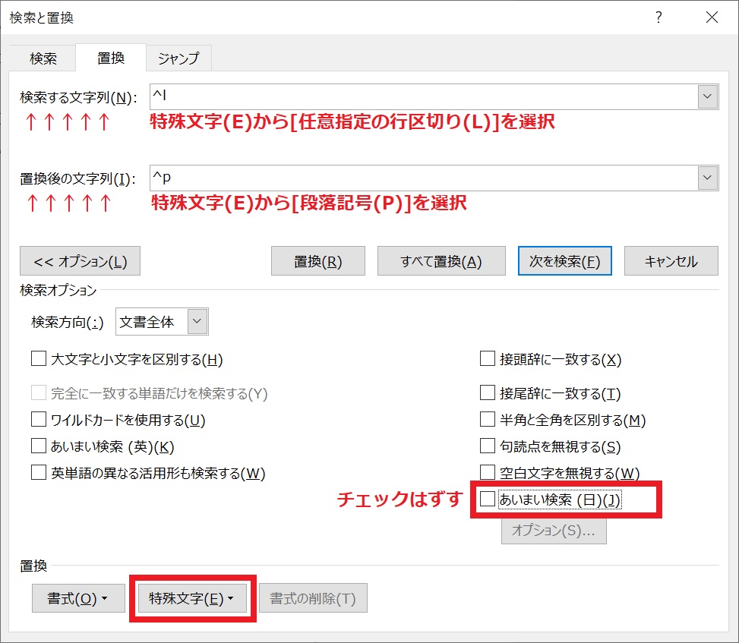
Task: Open the 書式(O) dropdown menu
Action: point(77,599)
